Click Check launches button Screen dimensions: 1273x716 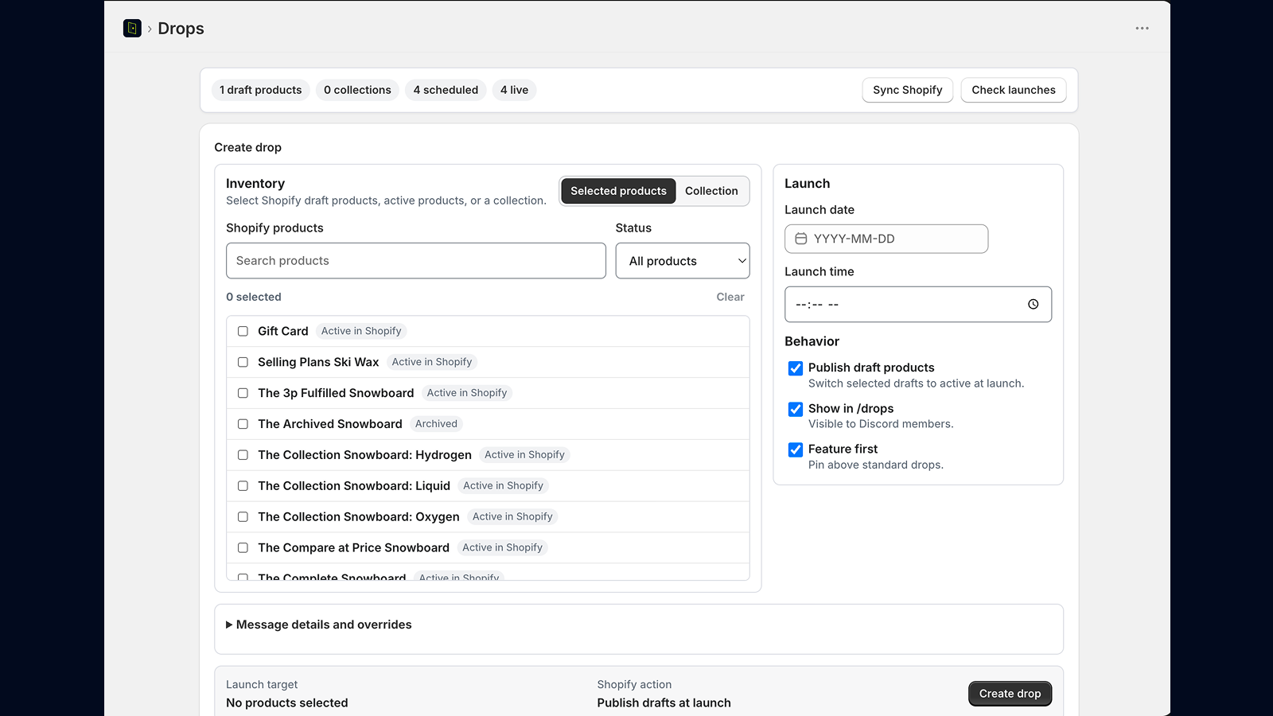click(1014, 90)
